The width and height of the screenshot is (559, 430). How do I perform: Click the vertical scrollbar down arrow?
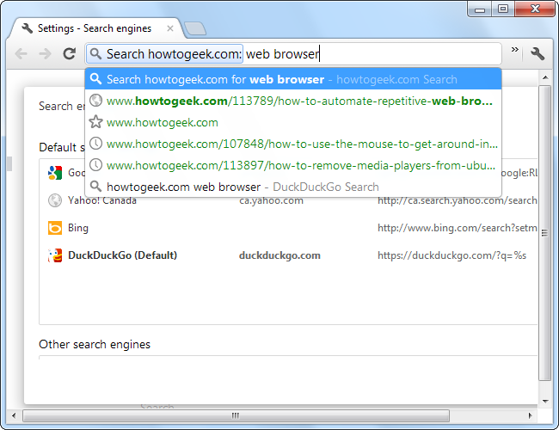(x=544, y=401)
